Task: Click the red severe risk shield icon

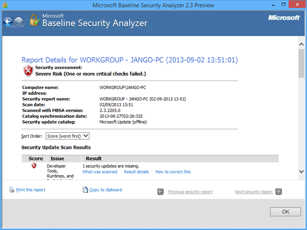Action: 28,71
